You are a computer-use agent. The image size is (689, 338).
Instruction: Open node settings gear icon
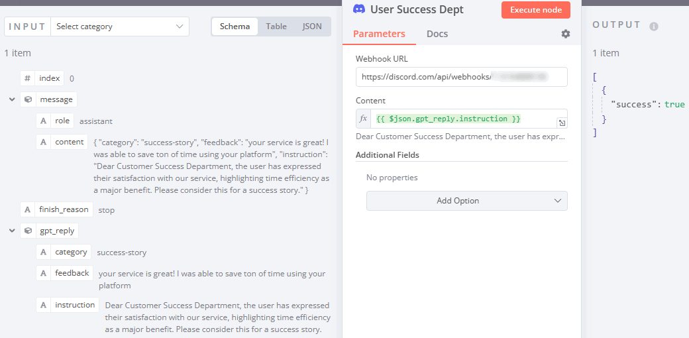click(565, 34)
